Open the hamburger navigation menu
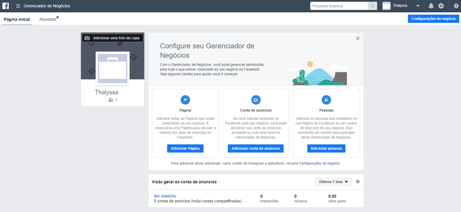The image size is (461, 212). (18, 6)
